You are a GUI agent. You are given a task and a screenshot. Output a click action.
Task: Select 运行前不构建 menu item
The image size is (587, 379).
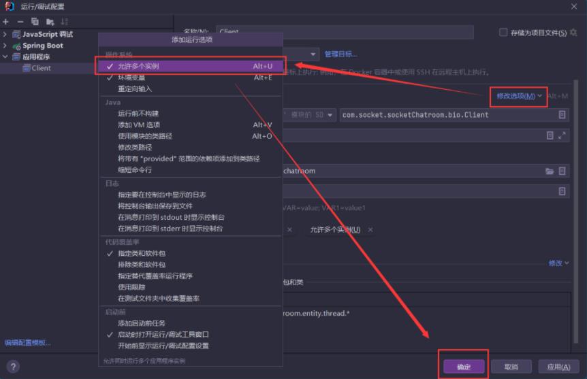[190, 114]
